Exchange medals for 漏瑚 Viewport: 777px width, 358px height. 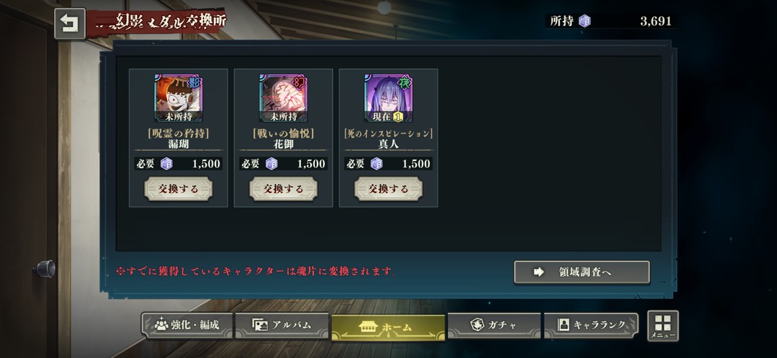coord(178,189)
